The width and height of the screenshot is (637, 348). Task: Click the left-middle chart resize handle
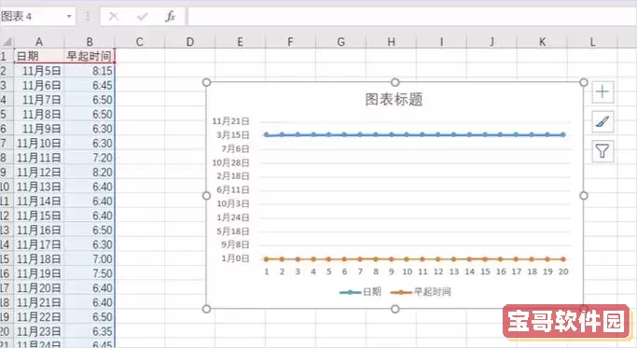click(206, 196)
